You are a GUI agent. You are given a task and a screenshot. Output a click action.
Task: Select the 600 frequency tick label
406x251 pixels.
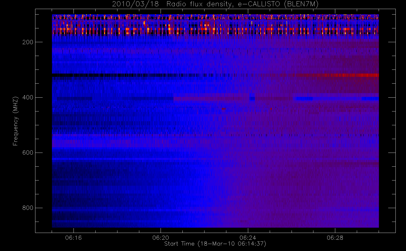click(x=28, y=153)
